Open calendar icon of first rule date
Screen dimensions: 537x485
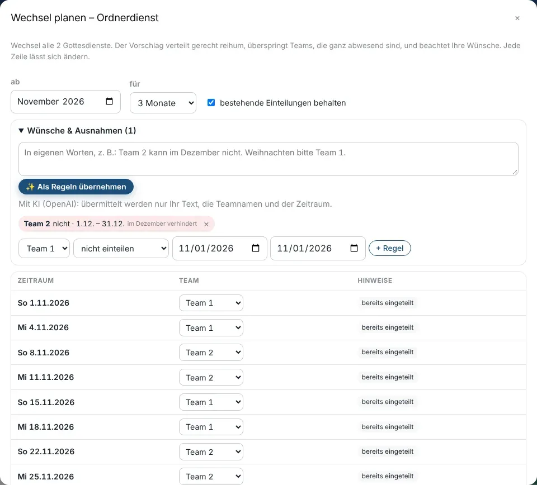click(x=256, y=248)
